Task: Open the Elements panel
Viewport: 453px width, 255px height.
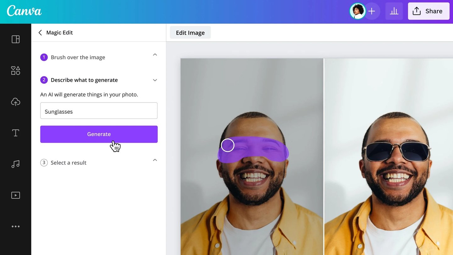Action: 15,71
